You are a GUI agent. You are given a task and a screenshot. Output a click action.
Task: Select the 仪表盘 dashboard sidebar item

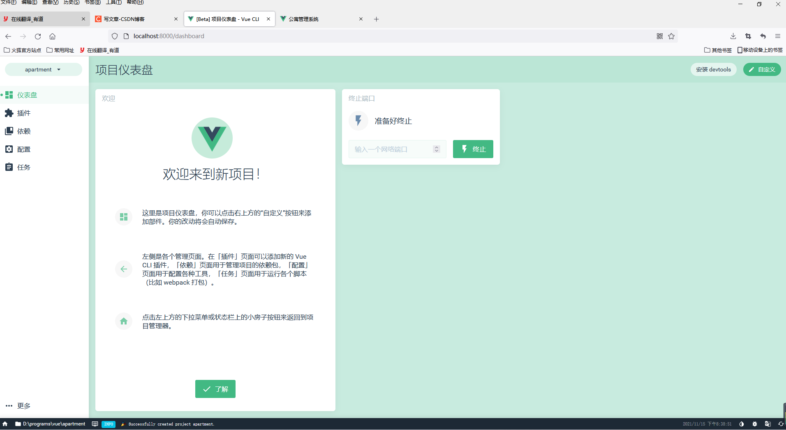pos(44,95)
